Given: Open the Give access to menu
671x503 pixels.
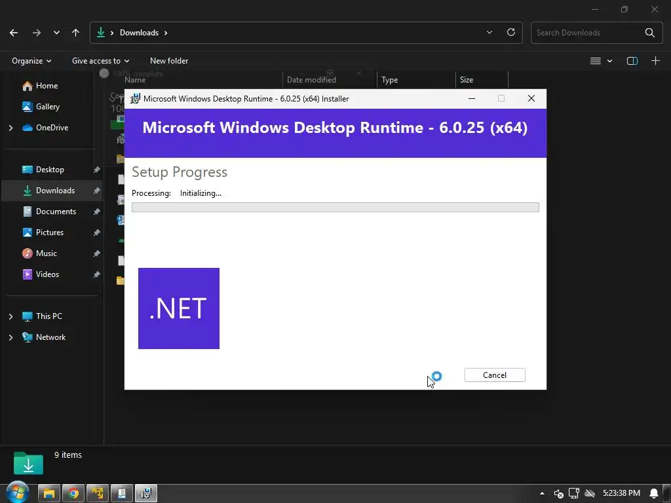Looking at the screenshot, I should tap(100, 61).
